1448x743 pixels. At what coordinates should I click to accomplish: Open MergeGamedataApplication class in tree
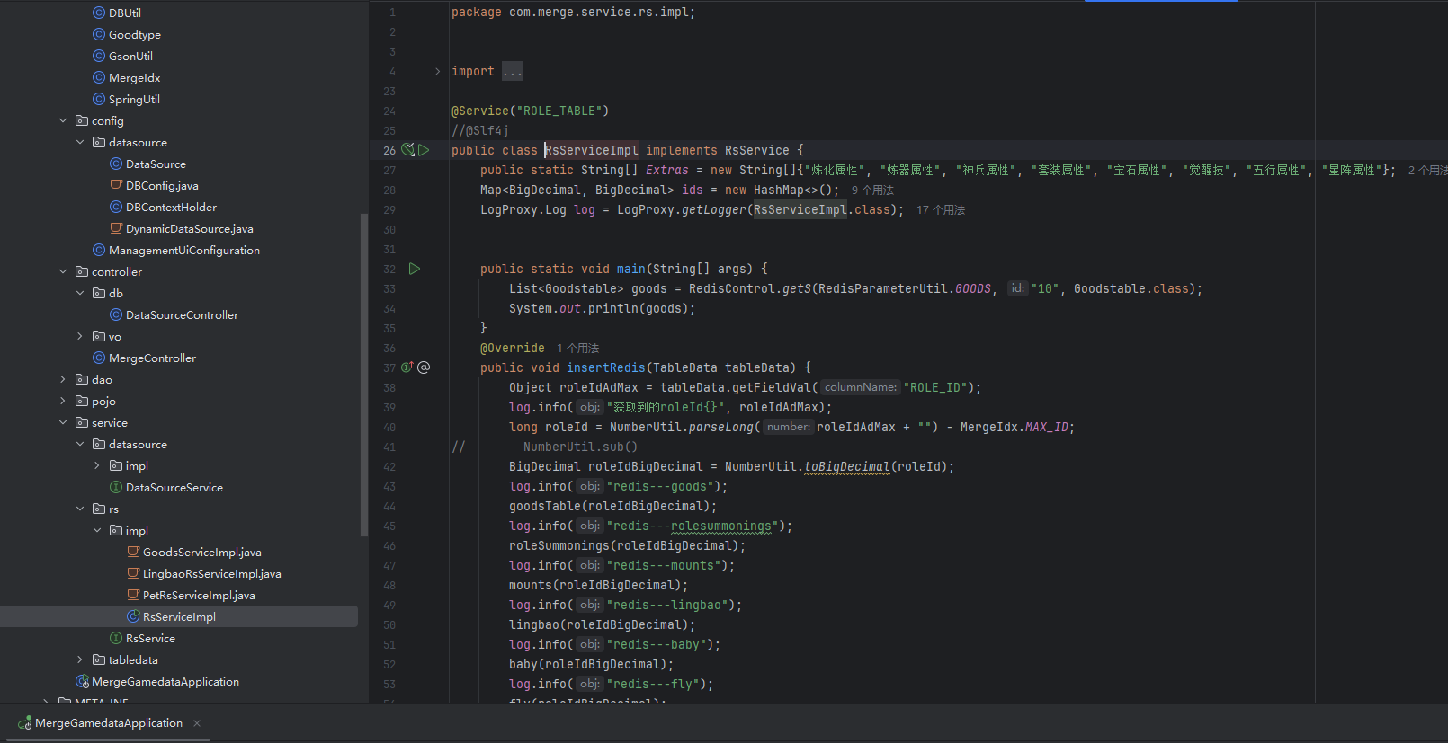point(165,681)
